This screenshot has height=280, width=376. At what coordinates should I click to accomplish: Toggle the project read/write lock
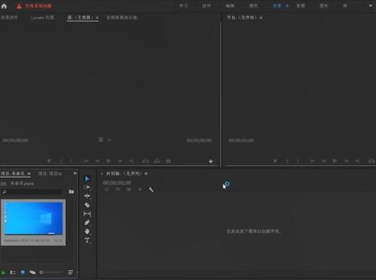3,272
